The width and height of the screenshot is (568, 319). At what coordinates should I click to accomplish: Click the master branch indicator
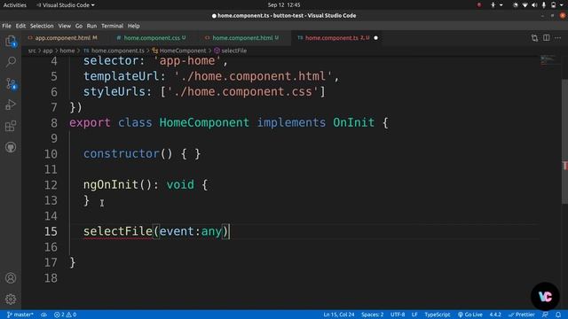(x=20, y=315)
